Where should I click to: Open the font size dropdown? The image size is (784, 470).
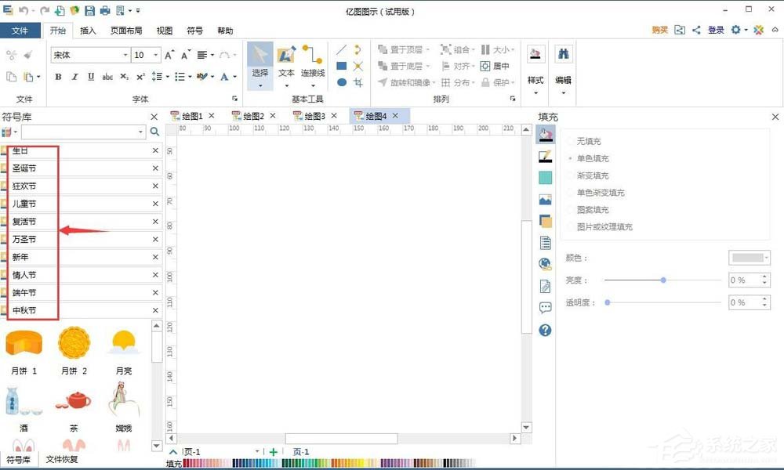[x=157, y=56]
